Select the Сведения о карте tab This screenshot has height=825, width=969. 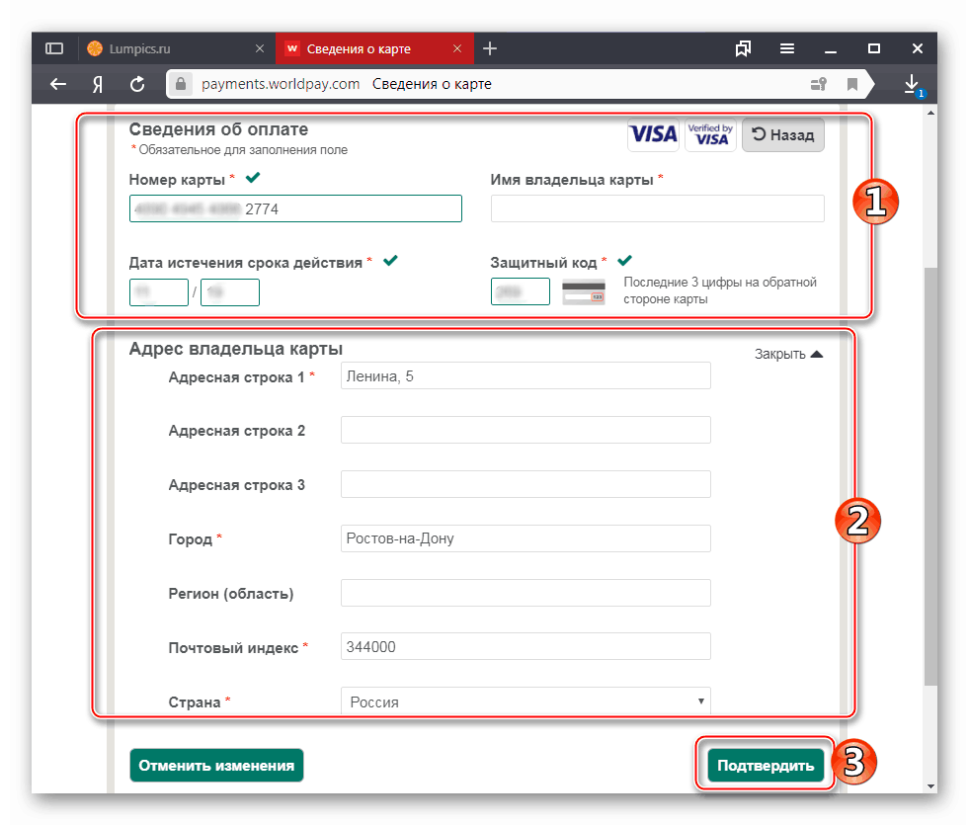pos(374,48)
